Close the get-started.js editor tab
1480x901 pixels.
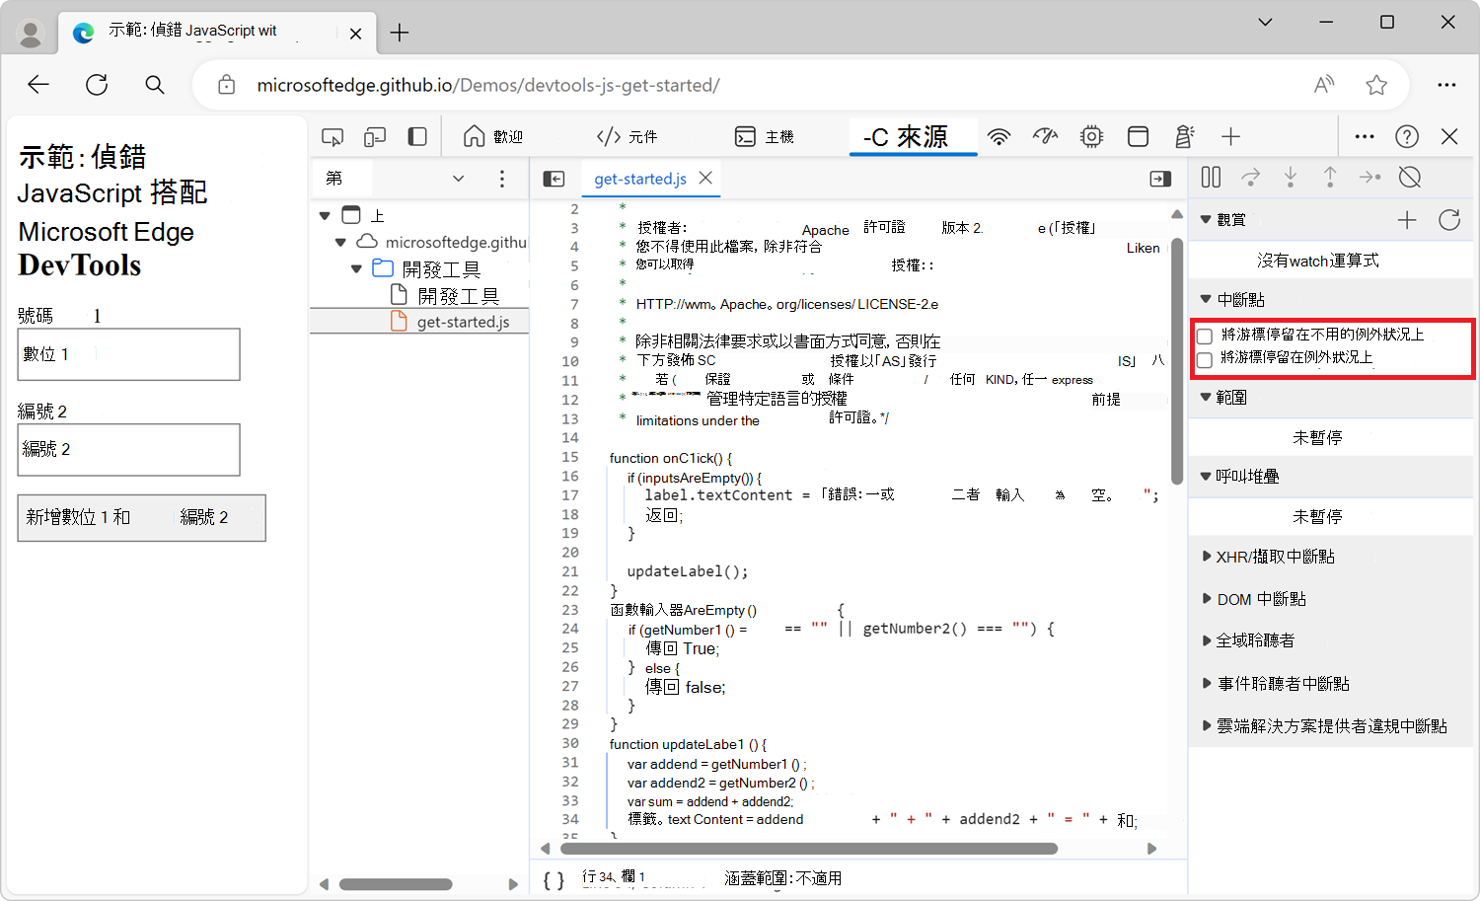pyautogui.click(x=705, y=178)
